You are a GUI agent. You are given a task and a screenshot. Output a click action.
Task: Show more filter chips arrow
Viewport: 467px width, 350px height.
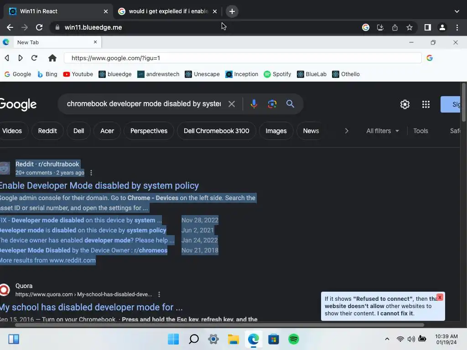347,131
